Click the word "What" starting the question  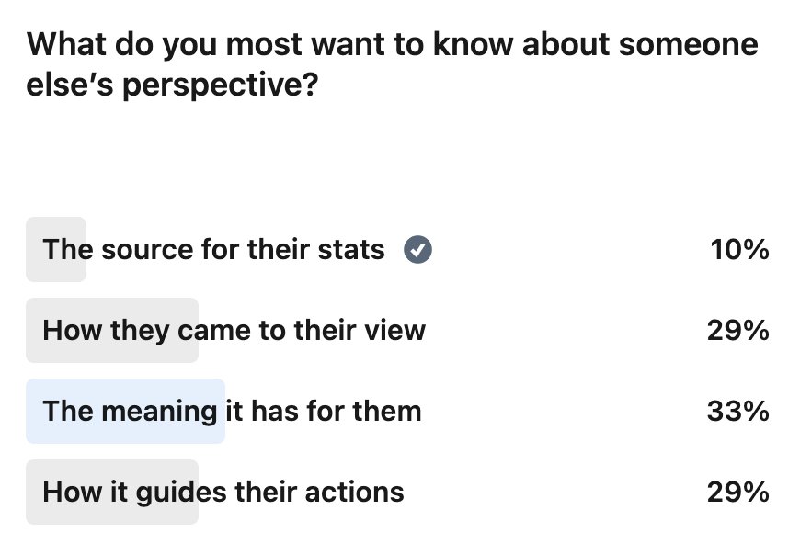coord(67,44)
